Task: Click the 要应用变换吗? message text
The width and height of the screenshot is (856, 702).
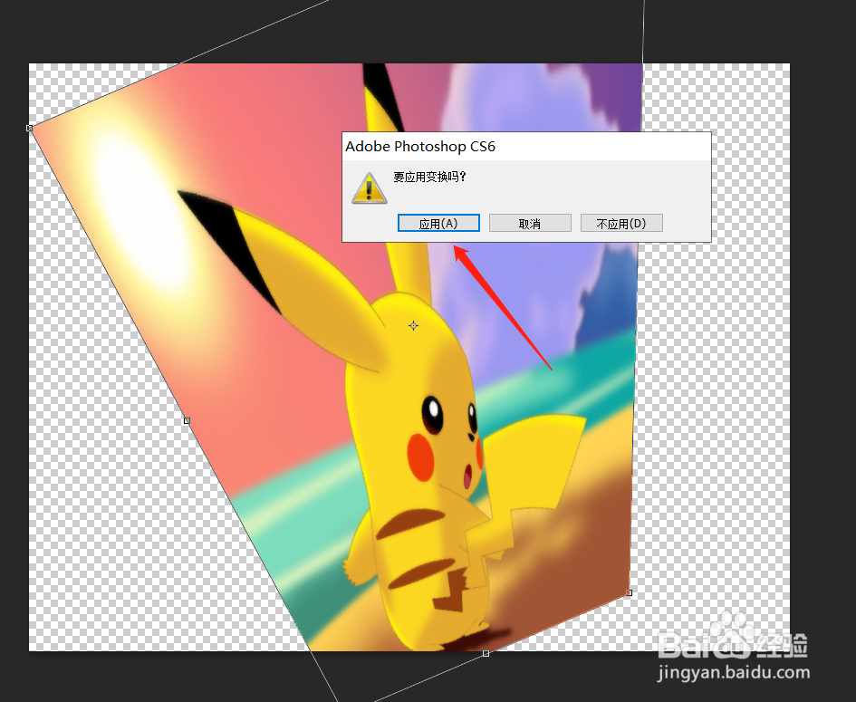Action: point(429,177)
